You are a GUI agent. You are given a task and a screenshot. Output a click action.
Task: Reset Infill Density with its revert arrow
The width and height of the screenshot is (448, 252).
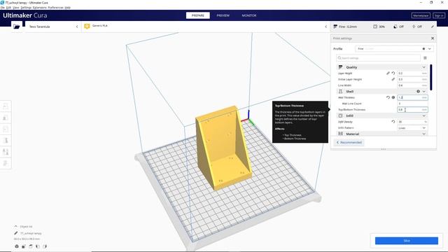click(x=393, y=122)
